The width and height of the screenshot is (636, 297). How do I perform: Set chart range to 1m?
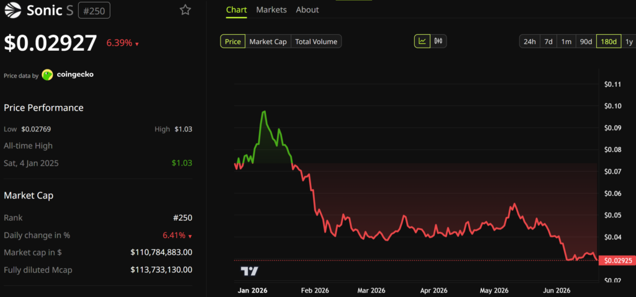566,42
